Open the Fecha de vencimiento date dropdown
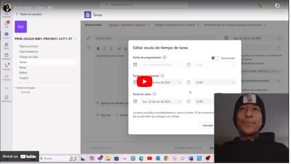This screenshot has width=291, height=164. pyautogui.click(x=161, y=82)
